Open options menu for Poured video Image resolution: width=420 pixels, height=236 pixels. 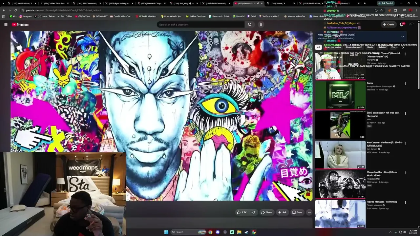405,54
